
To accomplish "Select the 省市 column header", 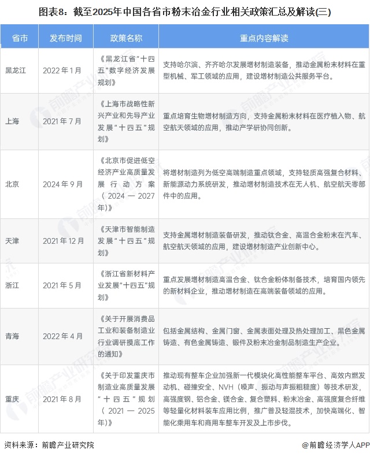I will [20, 38].
